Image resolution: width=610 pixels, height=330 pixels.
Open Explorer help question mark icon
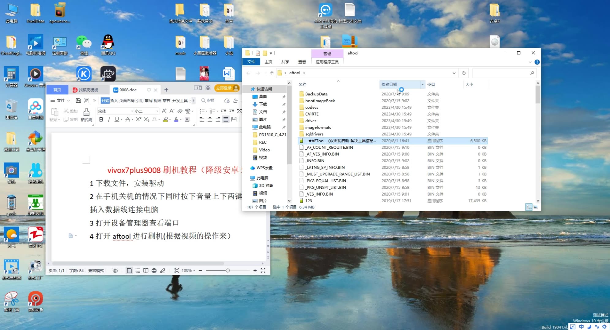[x=537, y=62]
